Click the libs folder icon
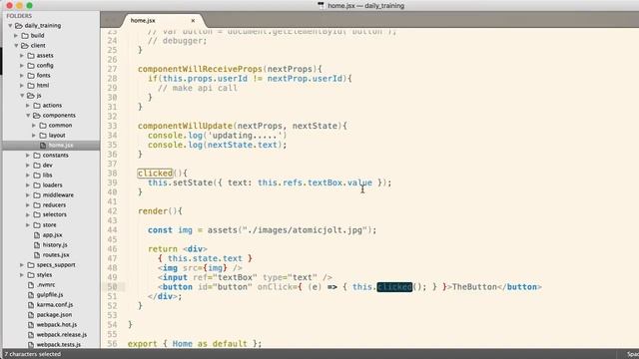 click(37, 176)
